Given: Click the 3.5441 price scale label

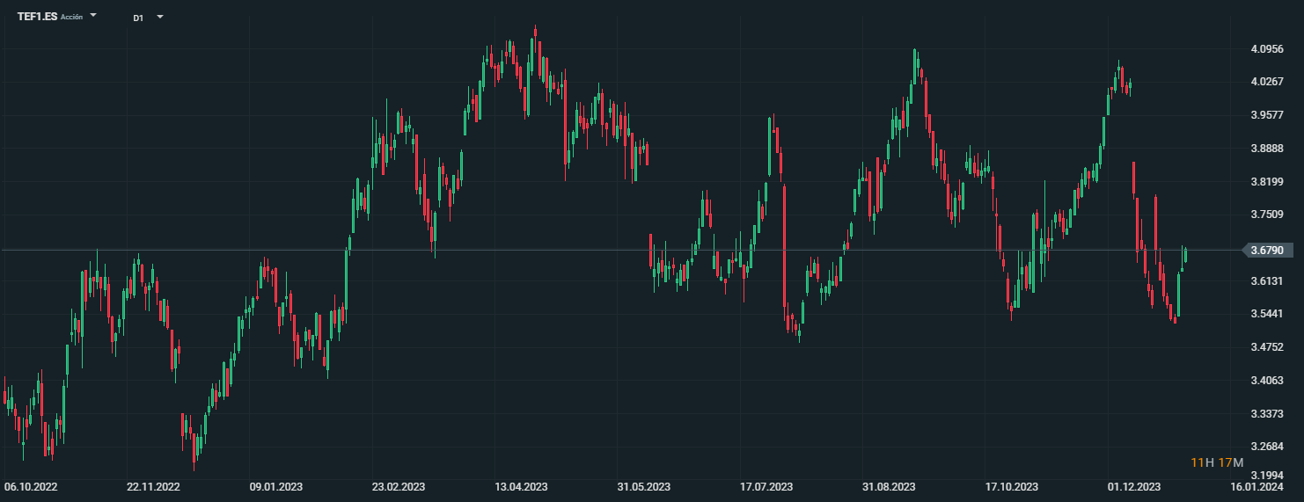Looking at the screenshot, I should pyautogui.click(x=1267, y=314).
